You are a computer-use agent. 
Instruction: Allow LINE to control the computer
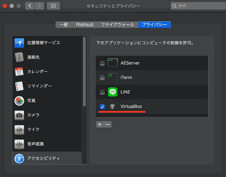click(102, 92)
